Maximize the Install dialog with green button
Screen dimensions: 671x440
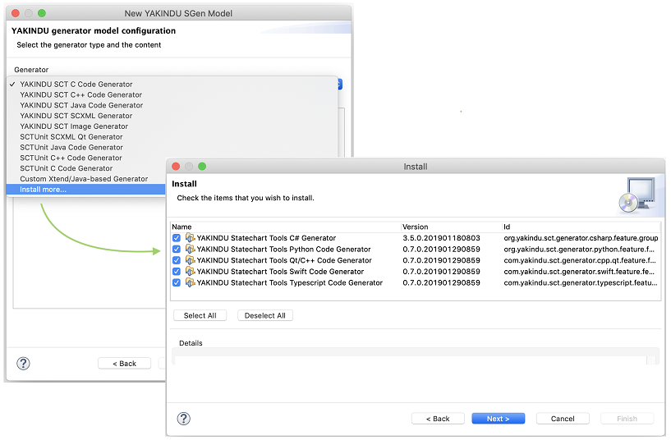[x=202, y=167]
